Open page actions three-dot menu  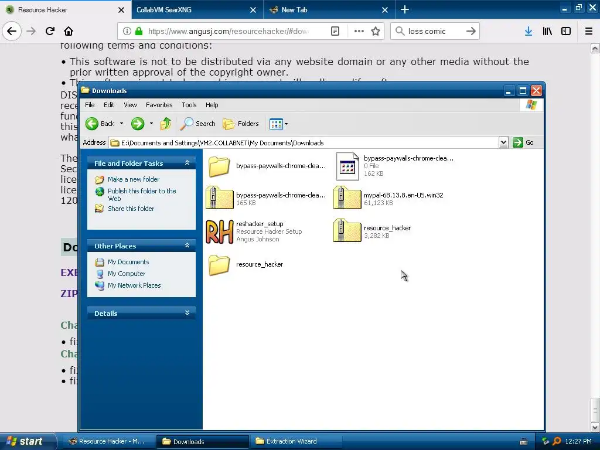(x=359, y=31)
